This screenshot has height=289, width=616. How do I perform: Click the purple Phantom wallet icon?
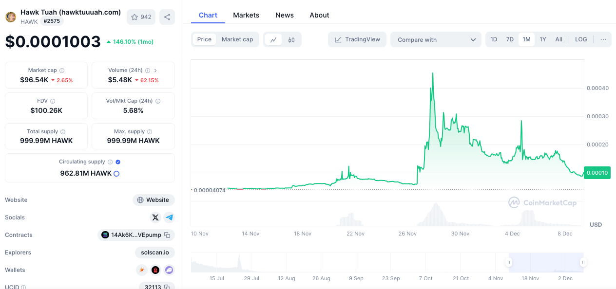pos(169,270)
